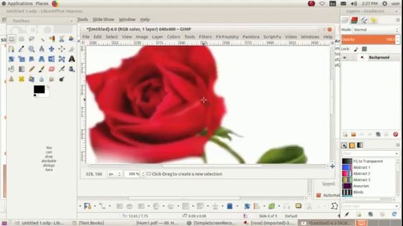Refresh gradients with the blue arrow icon
The width and height of the screenshot is (403, 226).
coord(394,214)
